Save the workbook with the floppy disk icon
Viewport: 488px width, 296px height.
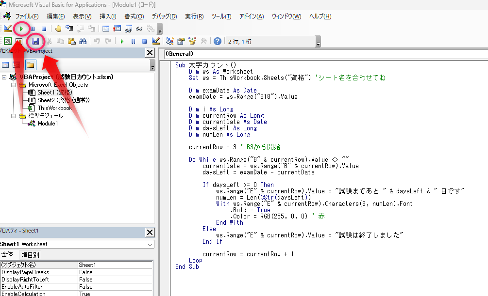35,41
